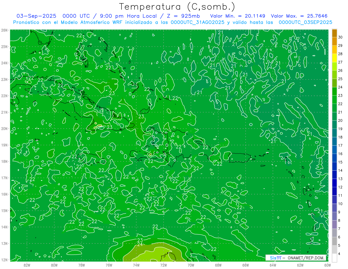Click the "80W" longitude label
The width and height of the screenshot is (348, 269).
pos(54,265)
